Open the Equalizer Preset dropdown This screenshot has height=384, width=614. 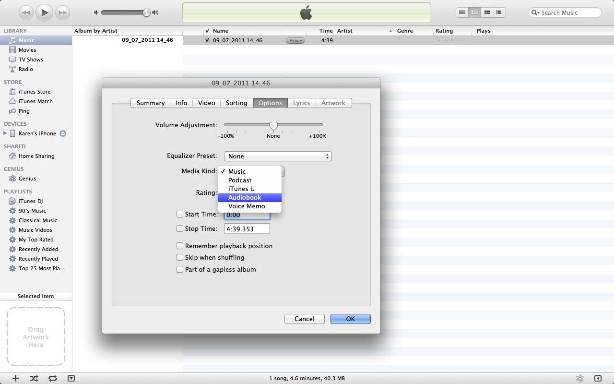pyautogui.click(x=278, y=156)
